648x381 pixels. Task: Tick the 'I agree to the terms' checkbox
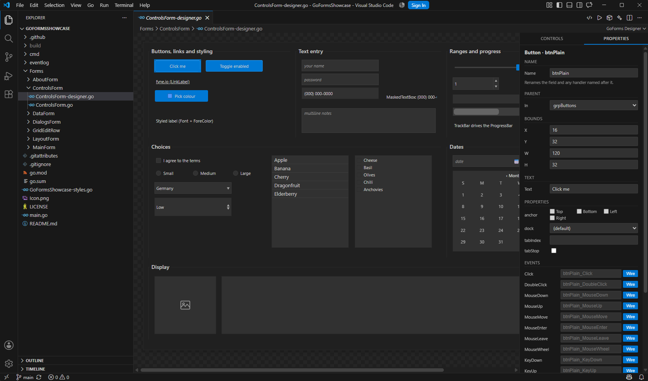click(x=158, y=161)
